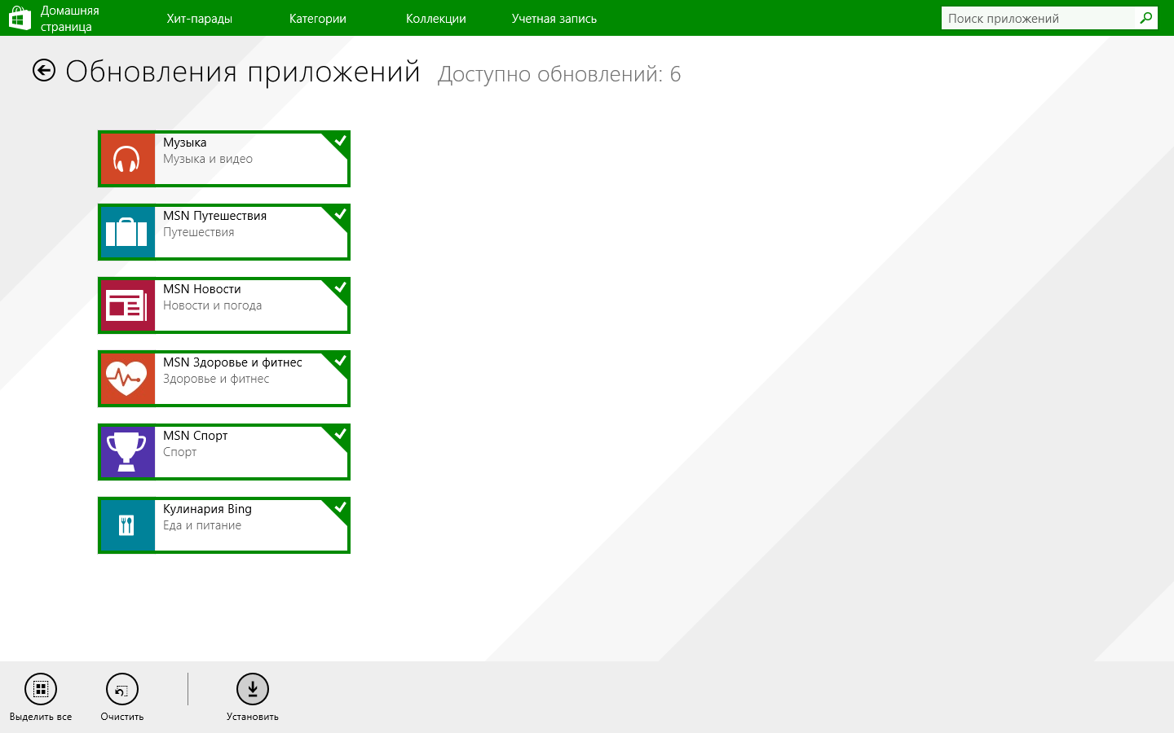Click the MSN Спорт title text
The width and height of the screenshot is (1174, 733).
(x=196, y=436)
